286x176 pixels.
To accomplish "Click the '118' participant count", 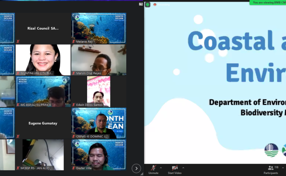I will point(276,167).
